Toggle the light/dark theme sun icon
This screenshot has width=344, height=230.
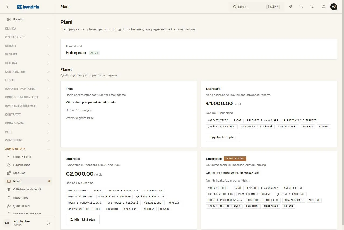click(x=313, y=7)
